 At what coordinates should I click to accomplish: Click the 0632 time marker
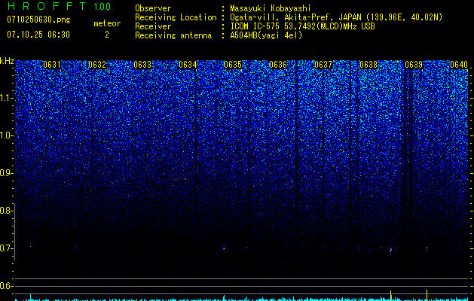click(97, 65)
